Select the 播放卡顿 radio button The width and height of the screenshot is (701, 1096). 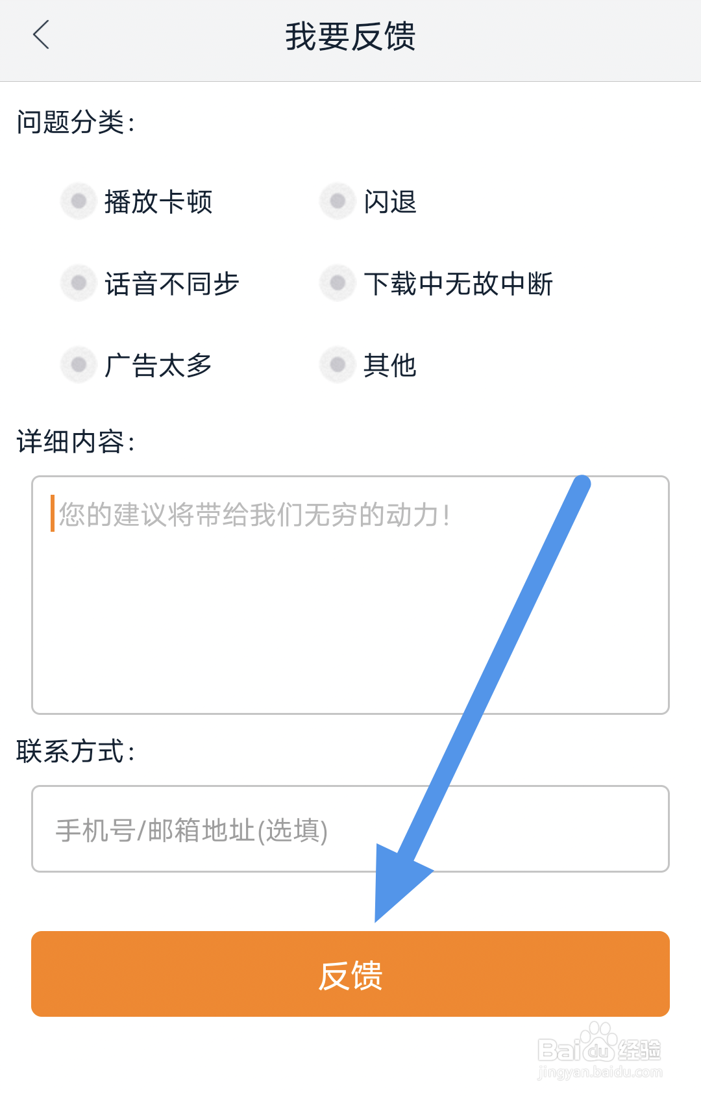[x=79, y=201]
